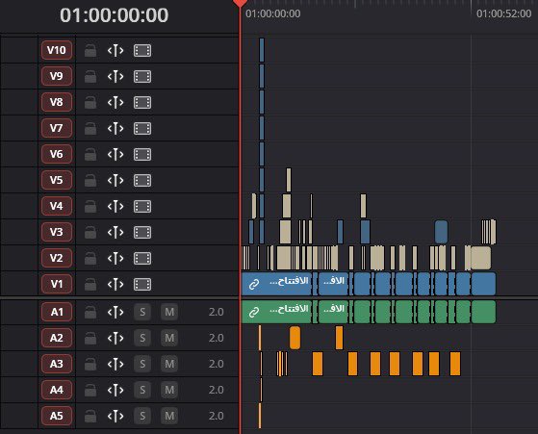Disable video track V5 filmstrip icon

point(142,181)
